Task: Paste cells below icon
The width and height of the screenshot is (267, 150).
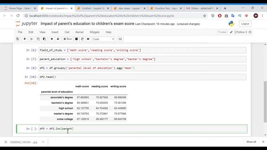Action: tap(44, 39)
